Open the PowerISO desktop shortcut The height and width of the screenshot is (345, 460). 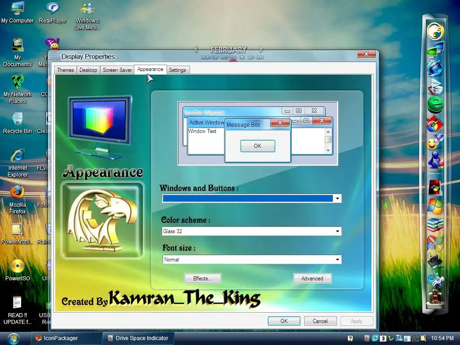(x=18, y=270)
